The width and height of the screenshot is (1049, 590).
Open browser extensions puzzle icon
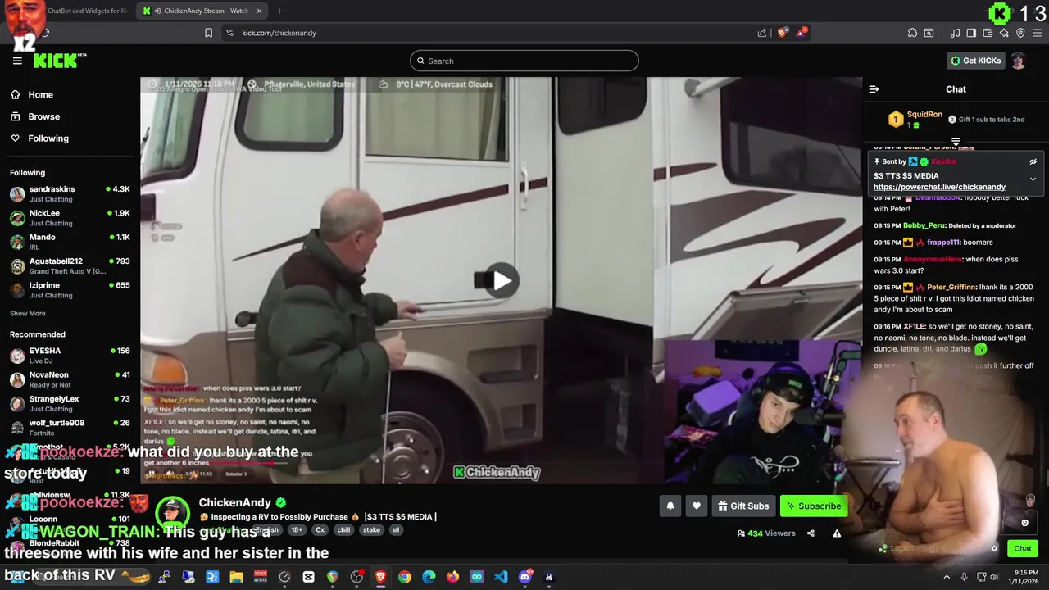[x=912, y=33]
